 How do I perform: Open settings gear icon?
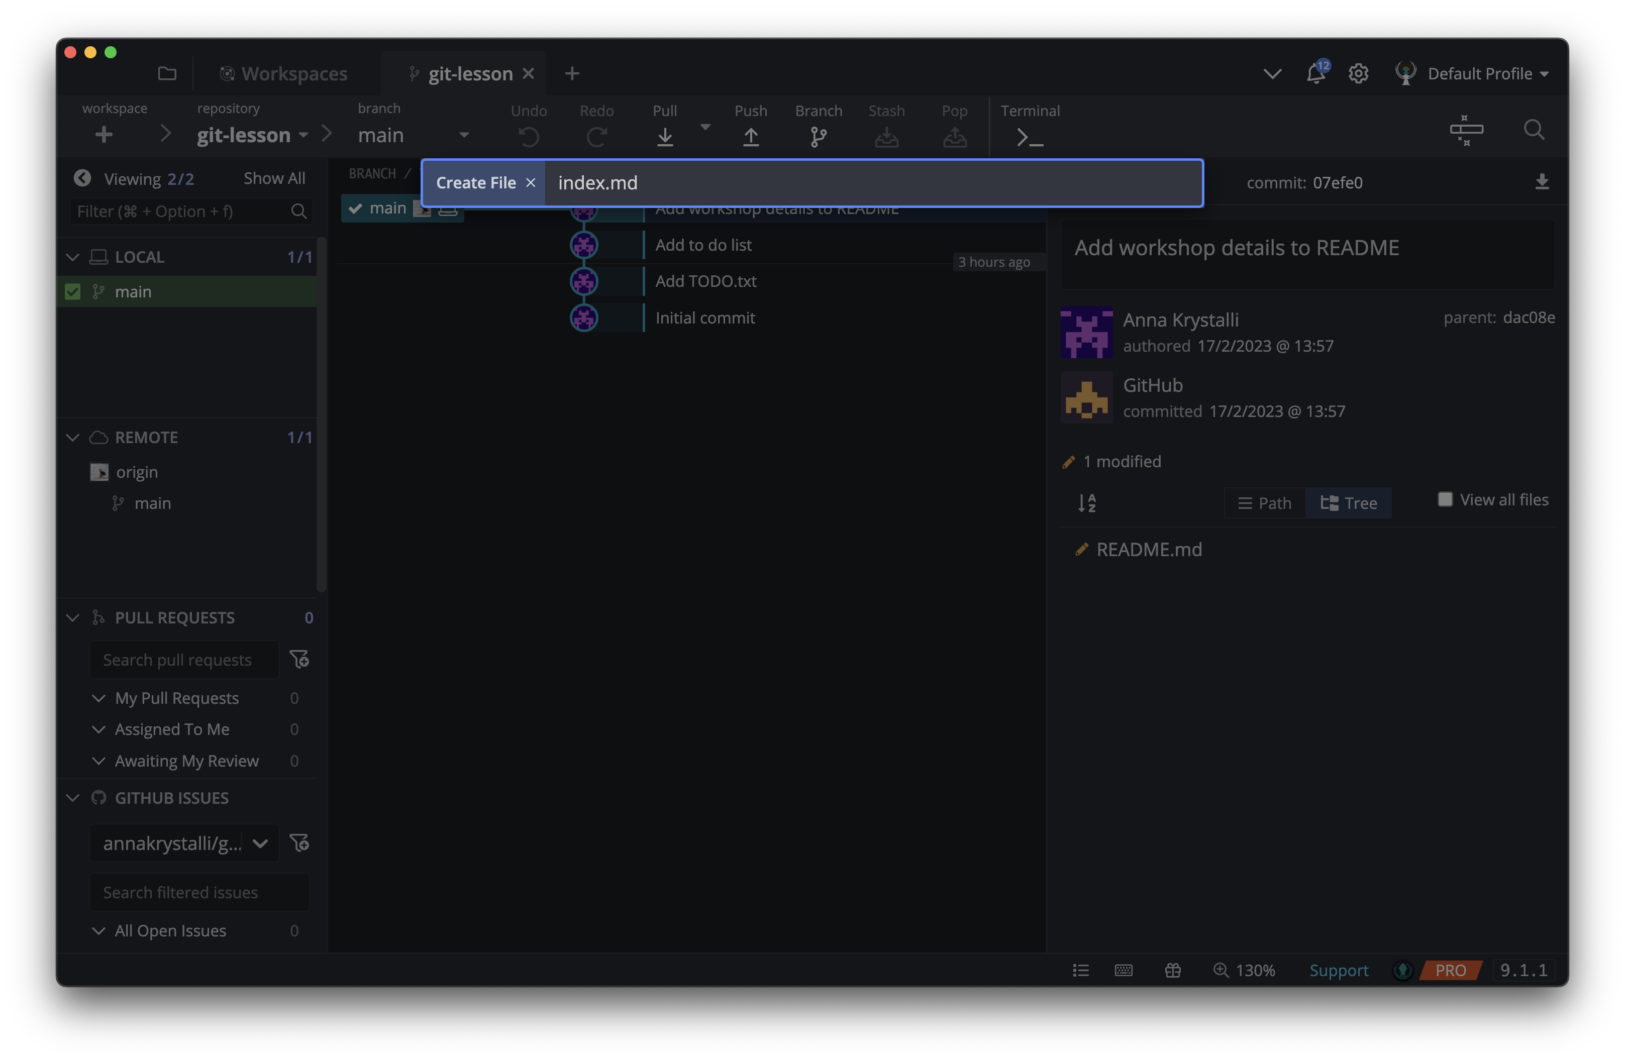coord(1358,73)
